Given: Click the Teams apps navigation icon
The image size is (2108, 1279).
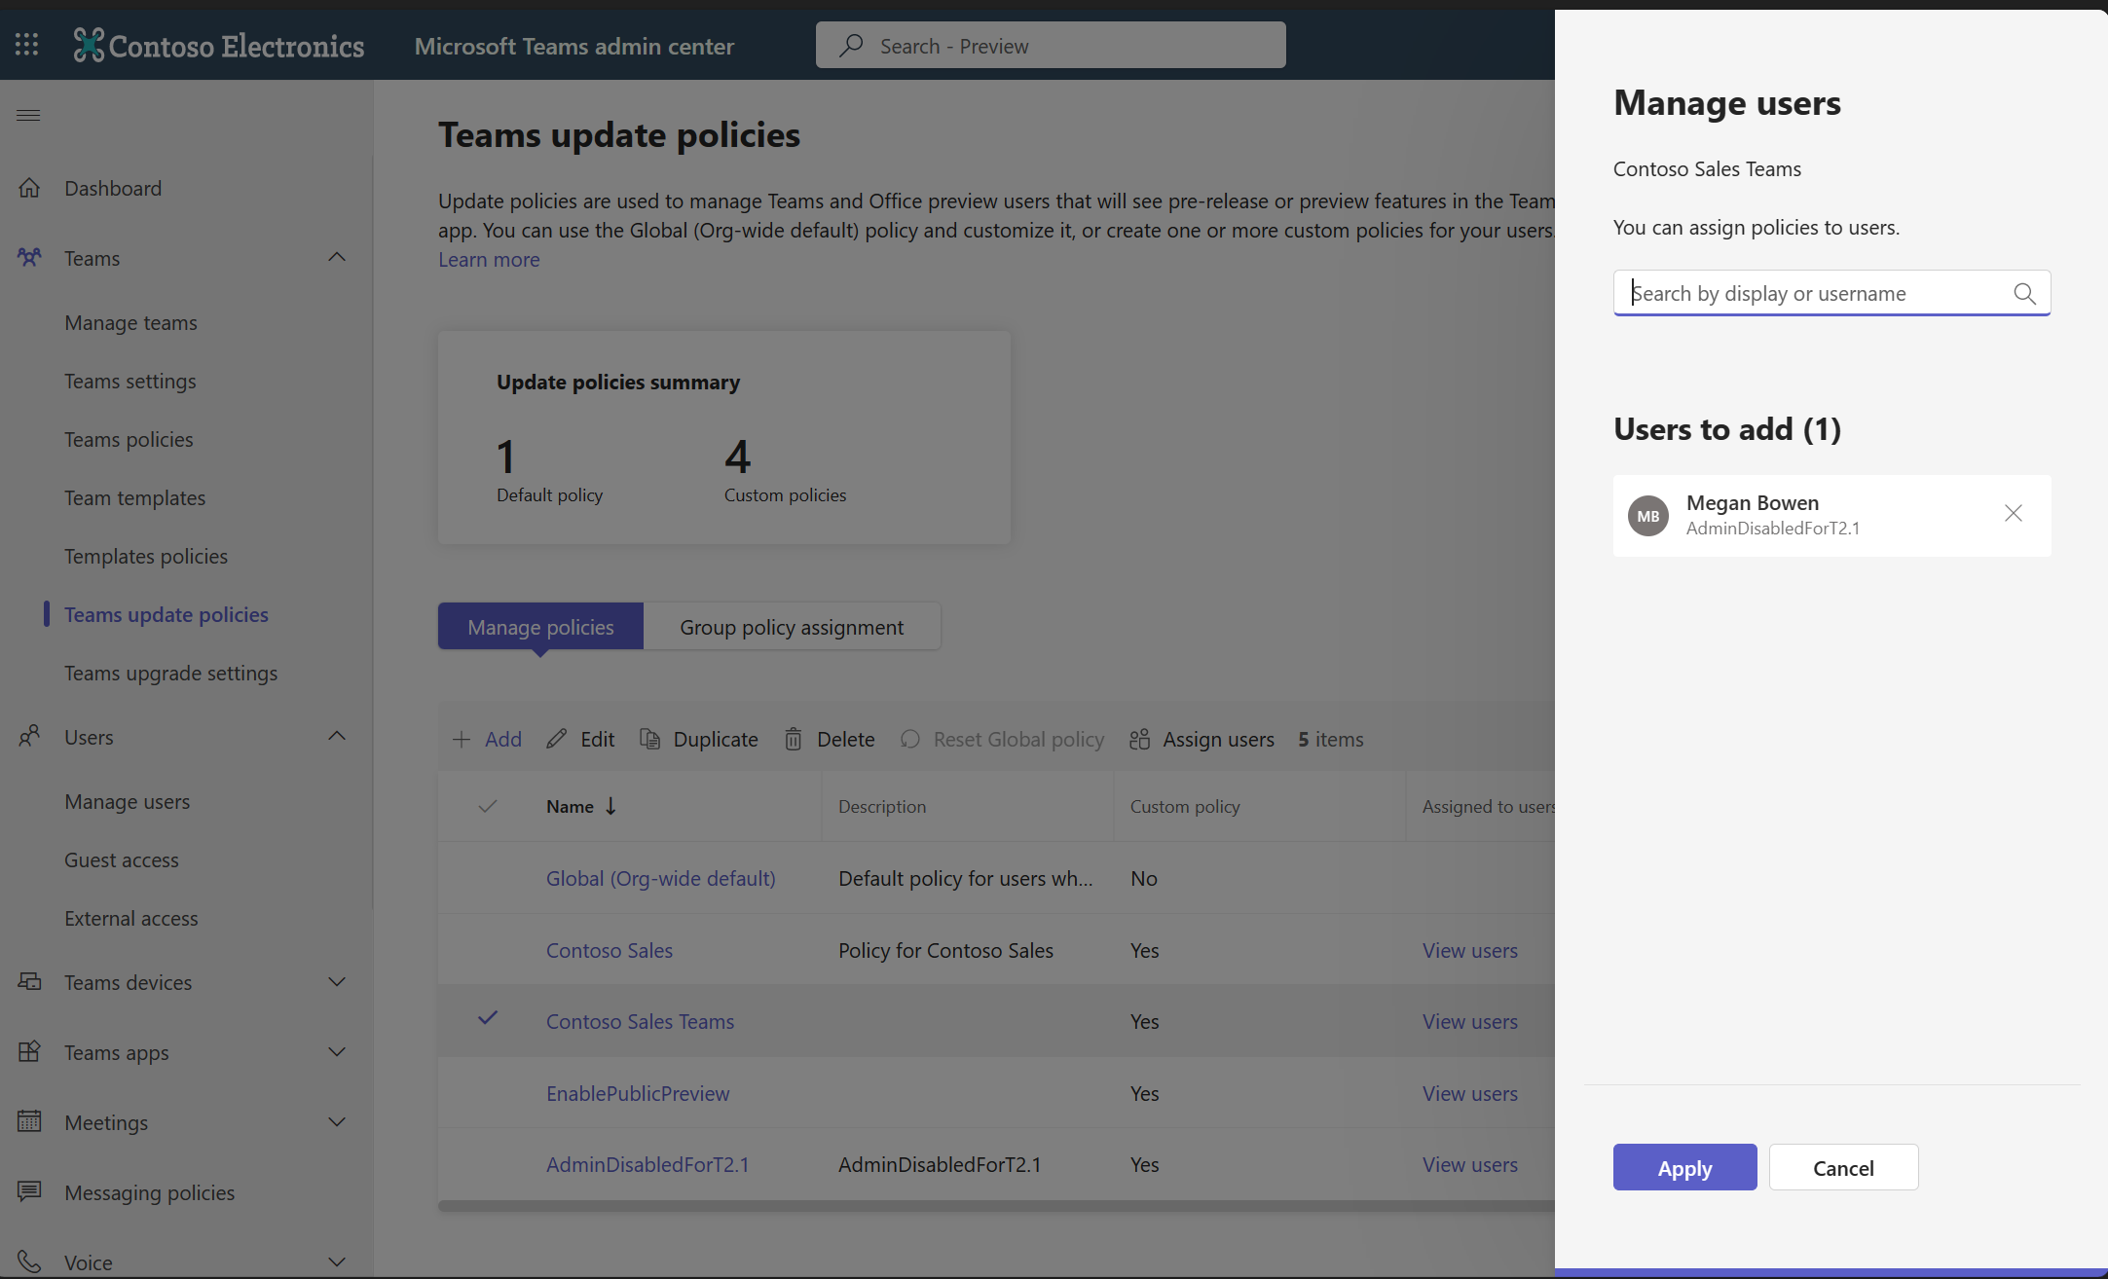Looking at the screenshot, I should (28, 1052).
